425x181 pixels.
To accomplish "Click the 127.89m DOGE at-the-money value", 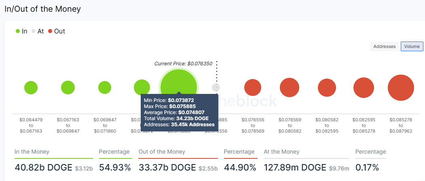I will [x=295, y=167].
